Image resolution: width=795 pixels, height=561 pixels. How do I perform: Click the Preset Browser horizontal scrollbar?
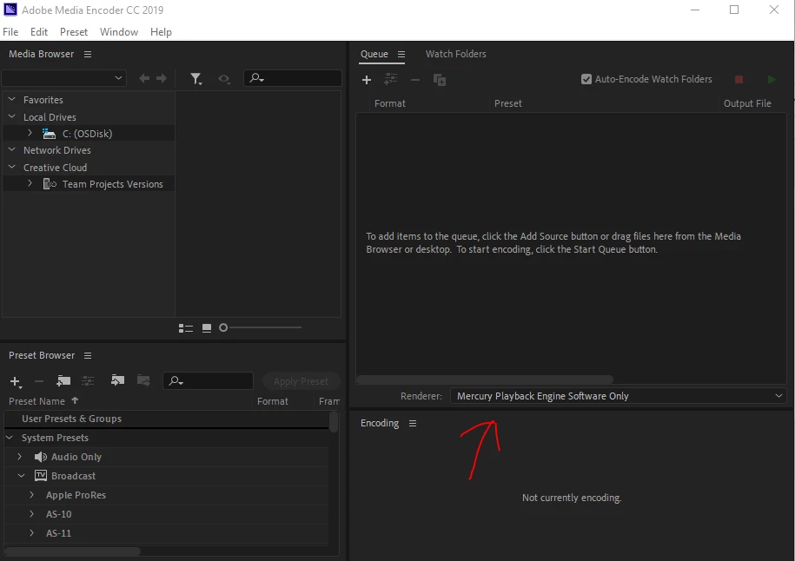pos(72,551)
